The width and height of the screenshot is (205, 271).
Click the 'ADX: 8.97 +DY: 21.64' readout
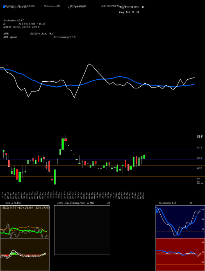coord(17,208)
